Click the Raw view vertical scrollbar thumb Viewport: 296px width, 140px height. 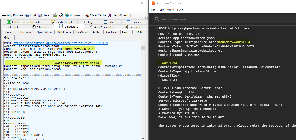[143, 48]
